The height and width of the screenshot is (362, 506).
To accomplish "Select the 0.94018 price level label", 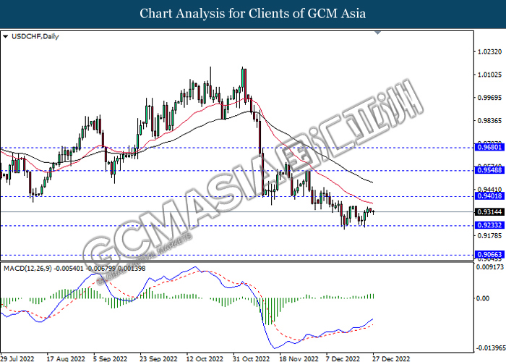I will click(x=489, y=195).
